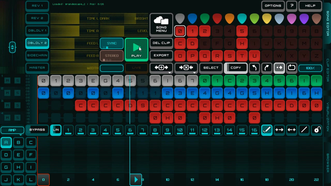Viewport: 331px width, 186px height.
Task: Toggle effect BYPASS
Action: [37, 130]
